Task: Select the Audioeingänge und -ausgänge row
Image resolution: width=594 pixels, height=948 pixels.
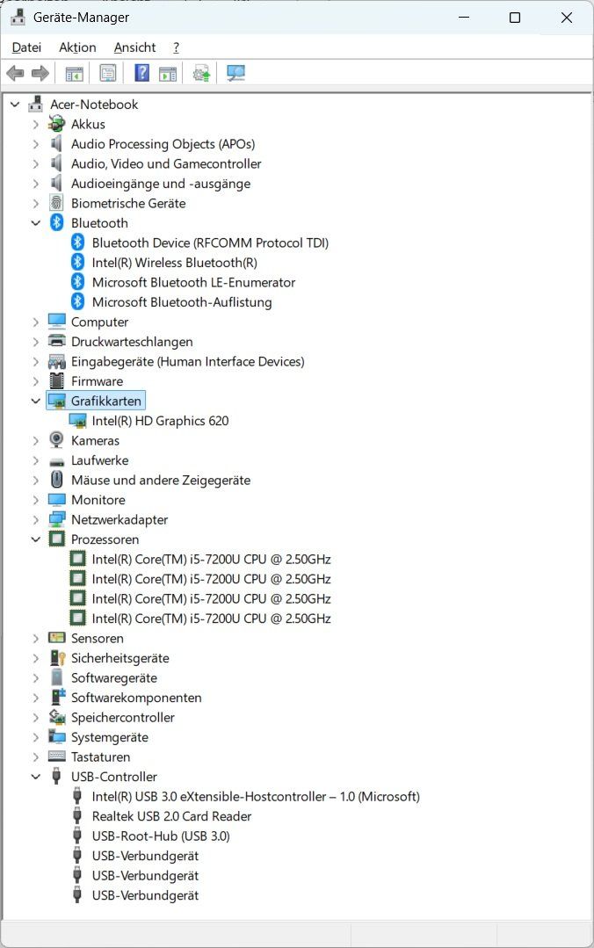Action: [x=161, y=184]
